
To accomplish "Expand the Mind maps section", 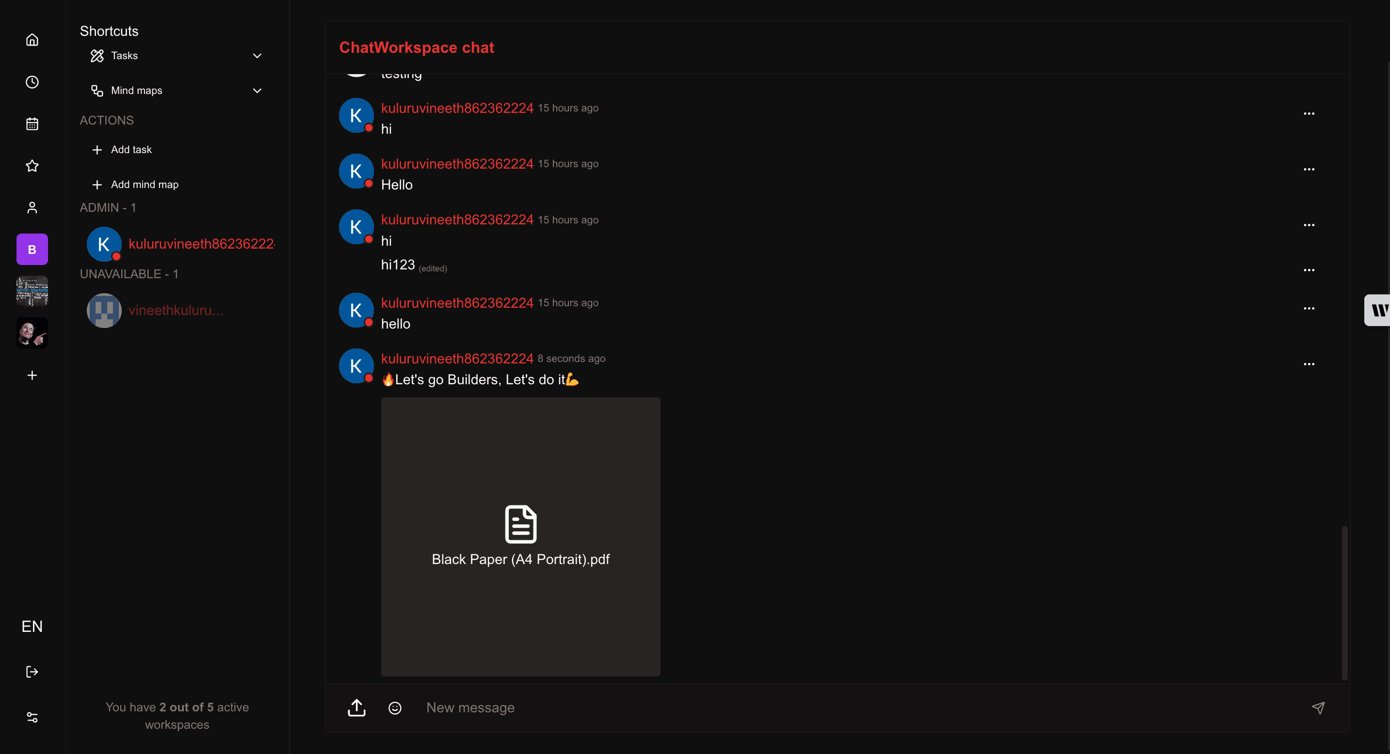I will pos(257,90).
